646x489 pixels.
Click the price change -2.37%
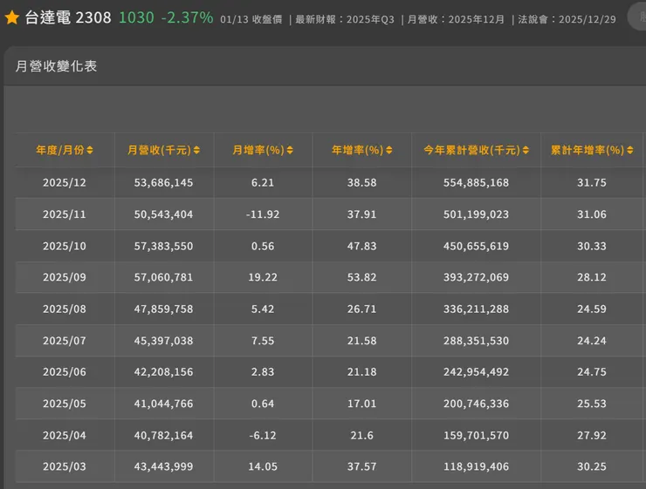[188, 17]
